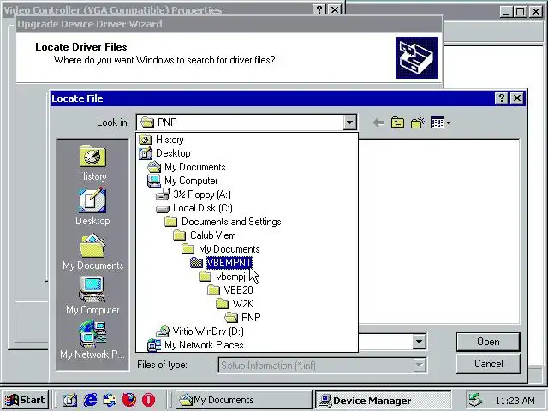Click the Cancel button in Locate File
This screenshot has width=548, height=411.
tap(488, 364)
